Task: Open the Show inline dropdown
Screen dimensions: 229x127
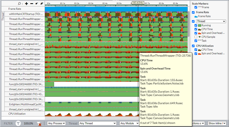Action: pyautogui.click(x=217, y=124)
